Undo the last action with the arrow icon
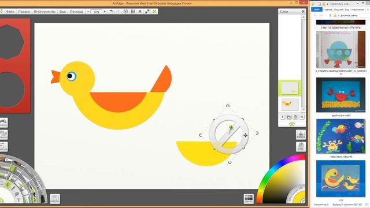370x208 pixels. [111, 12]
